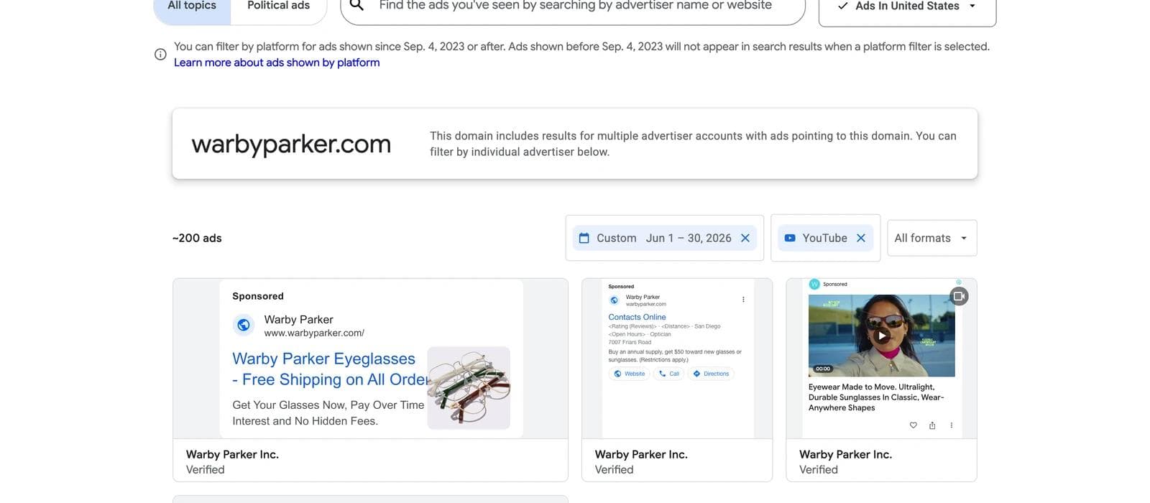Viewport: 1150px width, 503px height.
Task: Click the checkmark in region dropdown
Action: (x=843, y=6)
